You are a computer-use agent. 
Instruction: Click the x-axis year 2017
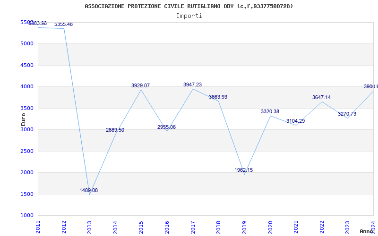[193, 227]
